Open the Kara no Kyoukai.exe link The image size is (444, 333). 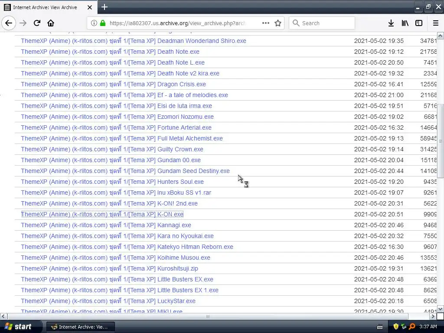(x=117, y=236)
